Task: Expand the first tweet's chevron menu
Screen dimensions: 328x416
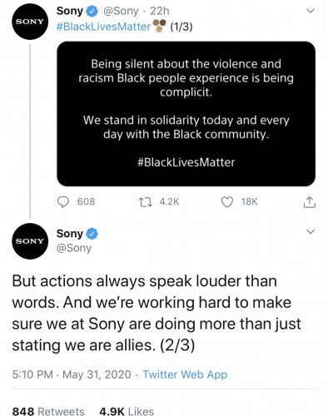Action: tap(311, 11)
